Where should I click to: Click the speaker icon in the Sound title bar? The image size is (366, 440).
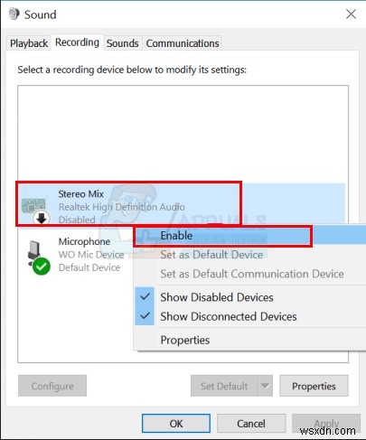tap(14, 14)
